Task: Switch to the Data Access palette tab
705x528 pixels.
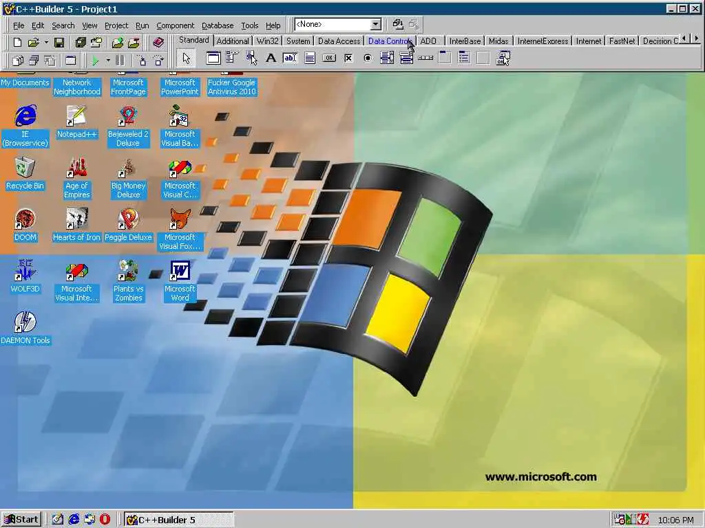Action: (339, 41)
